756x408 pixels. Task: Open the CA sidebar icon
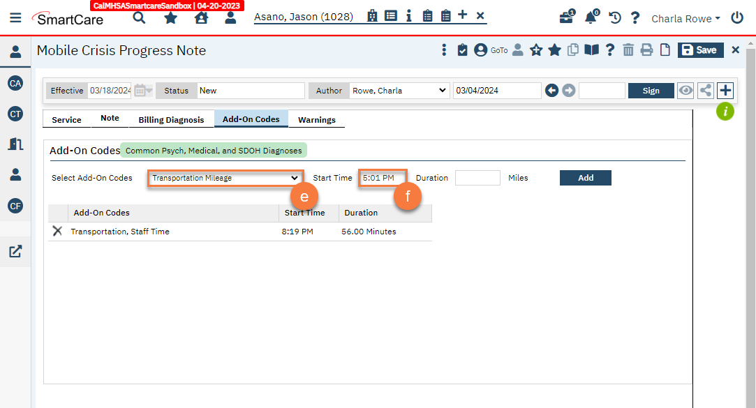15,83
